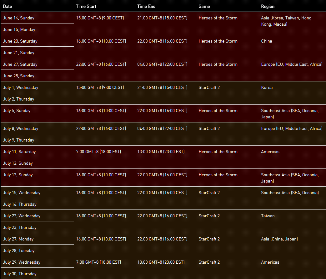Click the Europe region in the July 8 row

point(292,129)
